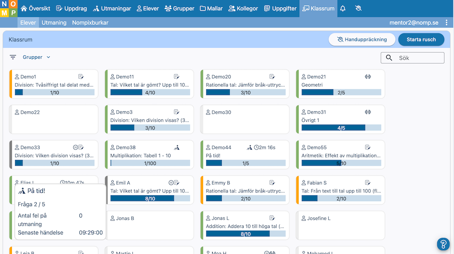Click Demo31 progress bar 4/5
Viewport: 454px width, 254px height.
341,128
